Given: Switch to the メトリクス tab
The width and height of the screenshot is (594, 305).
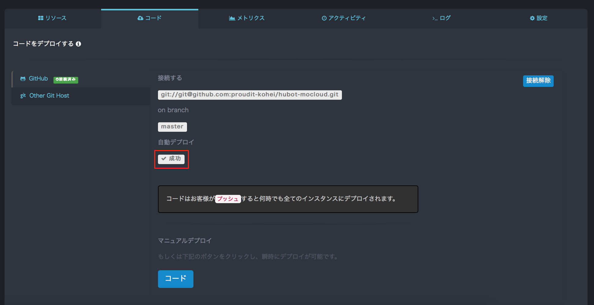Looking at the screenshot, I should pyautogui.click(x=247, y=18).
